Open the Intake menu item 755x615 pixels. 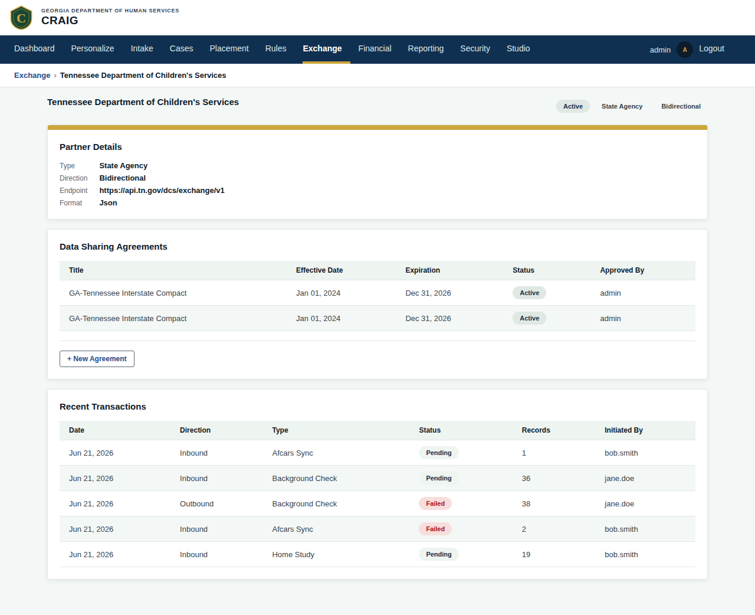pos(142,48)
